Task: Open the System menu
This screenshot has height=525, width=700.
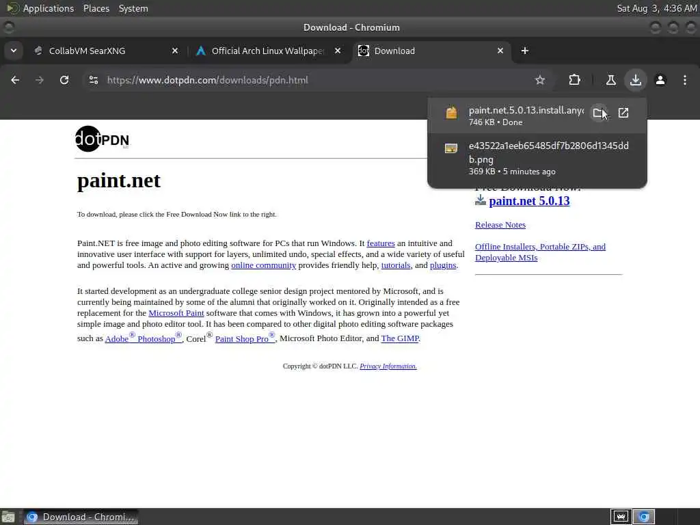Action: 133,8
